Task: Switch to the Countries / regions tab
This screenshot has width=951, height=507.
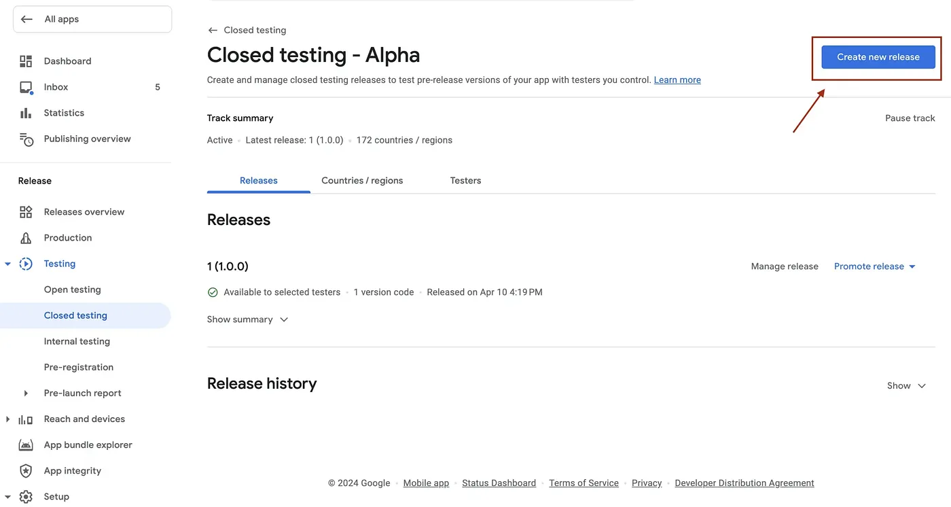Action: (x=362, y=180)
